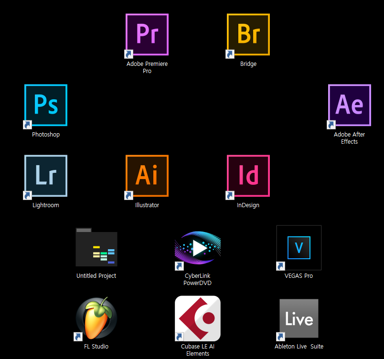
Task: Select the VEGAS Pro V icon
Action: point(299,248)
